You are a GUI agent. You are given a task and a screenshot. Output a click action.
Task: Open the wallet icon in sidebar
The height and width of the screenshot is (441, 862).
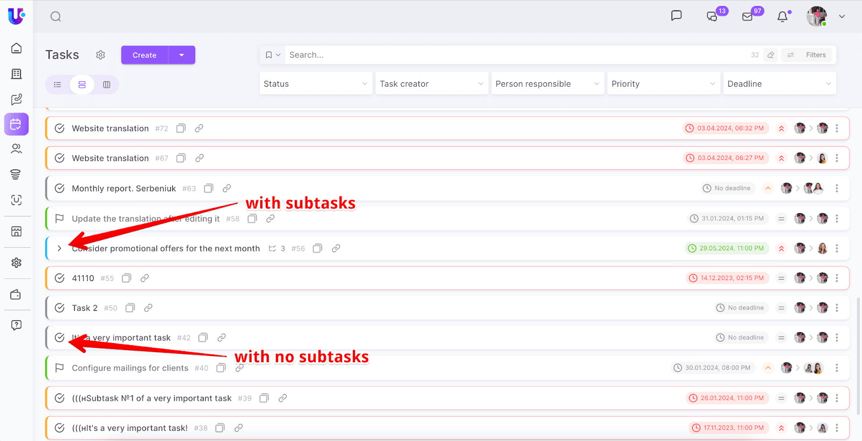tap(17, 295)
